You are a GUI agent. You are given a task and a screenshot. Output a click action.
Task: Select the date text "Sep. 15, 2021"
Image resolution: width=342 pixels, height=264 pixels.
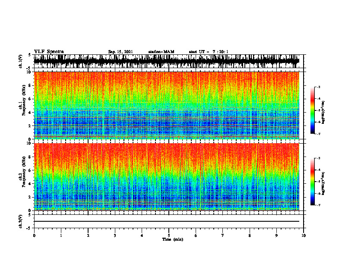[x=120, y=52]
